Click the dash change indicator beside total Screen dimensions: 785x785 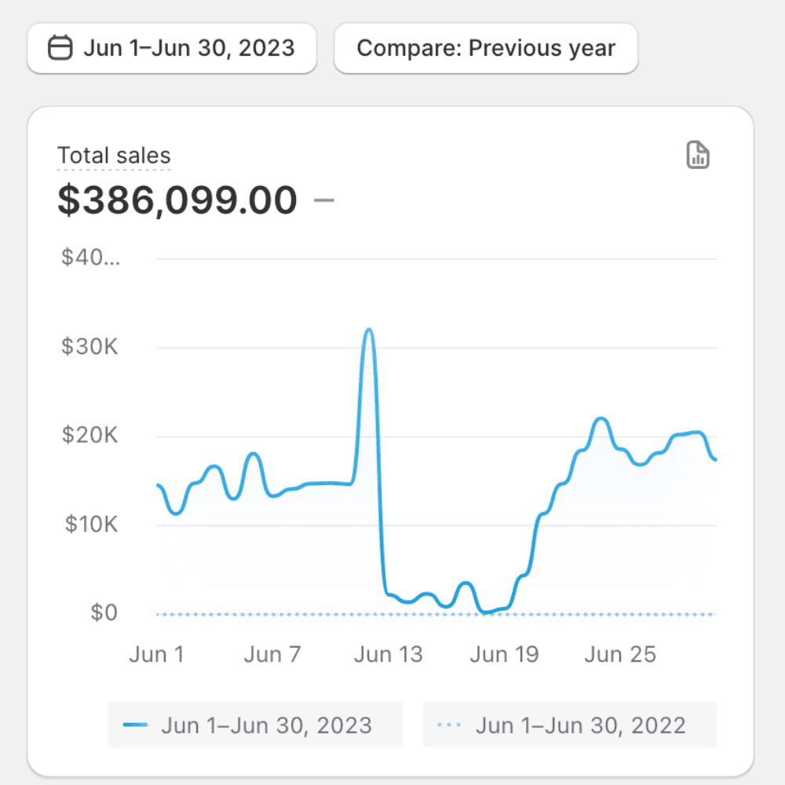pyautogui.click(x=323, y=200)
